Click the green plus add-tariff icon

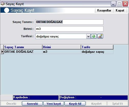94,36
